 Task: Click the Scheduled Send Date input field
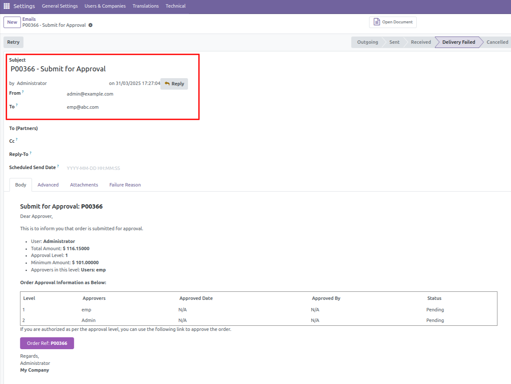click(93, 168)
